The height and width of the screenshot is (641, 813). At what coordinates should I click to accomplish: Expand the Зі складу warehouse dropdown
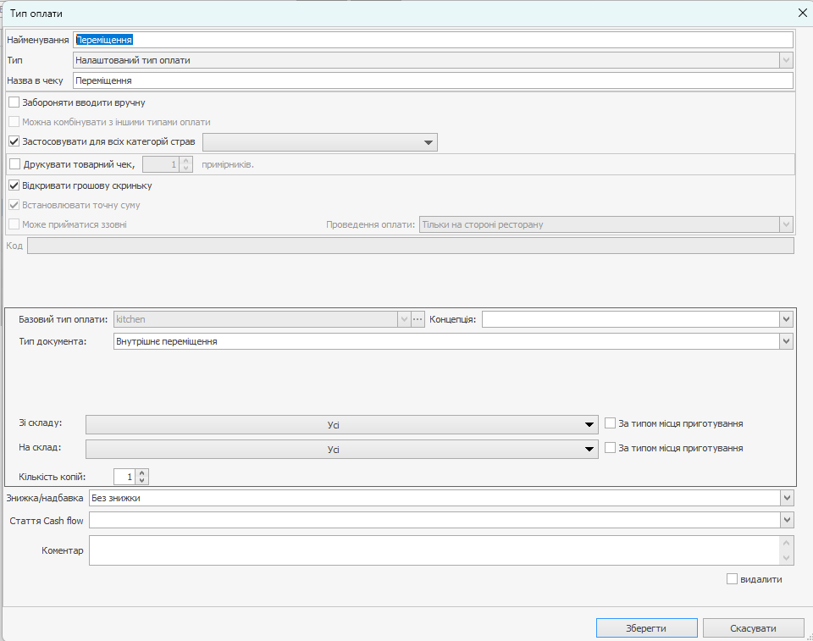pos(589,425)
